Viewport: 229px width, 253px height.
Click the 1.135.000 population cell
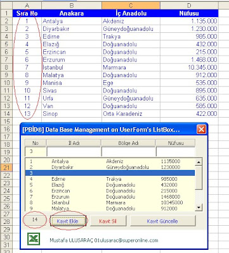pos(189,21)
